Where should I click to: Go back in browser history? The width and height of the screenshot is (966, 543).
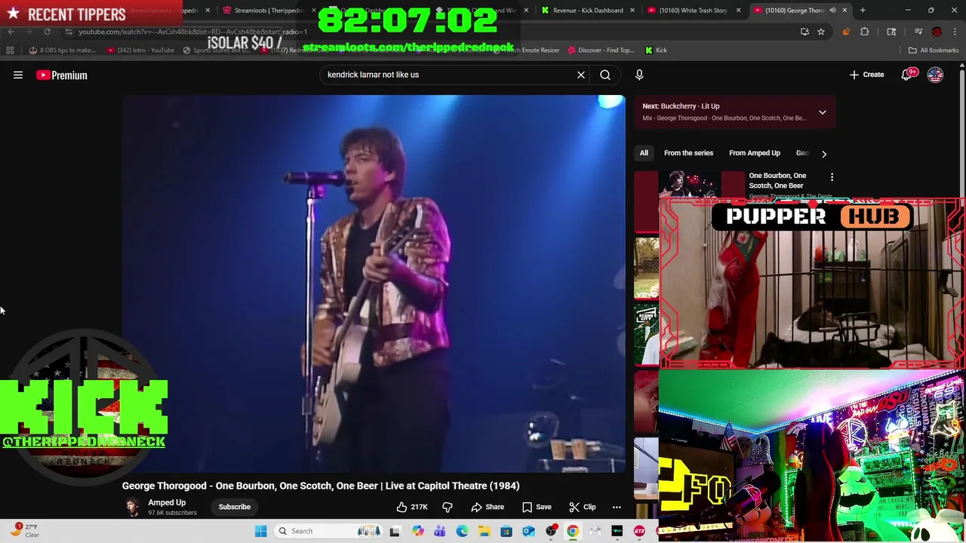[x=11, y=32]
